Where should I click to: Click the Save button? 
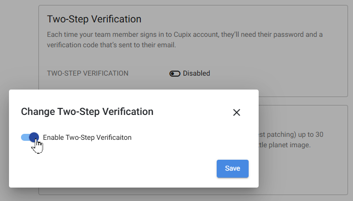pos(233,169)
